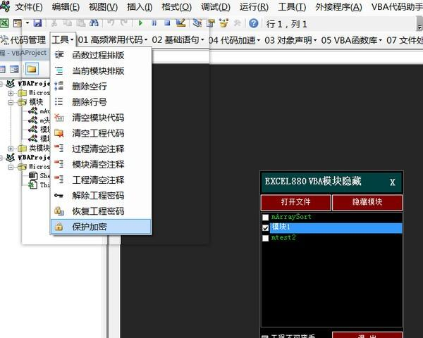This screenshot has width=423, height=338.
Task: Click the Paste toolbar icon
Action: coord(80,23)
